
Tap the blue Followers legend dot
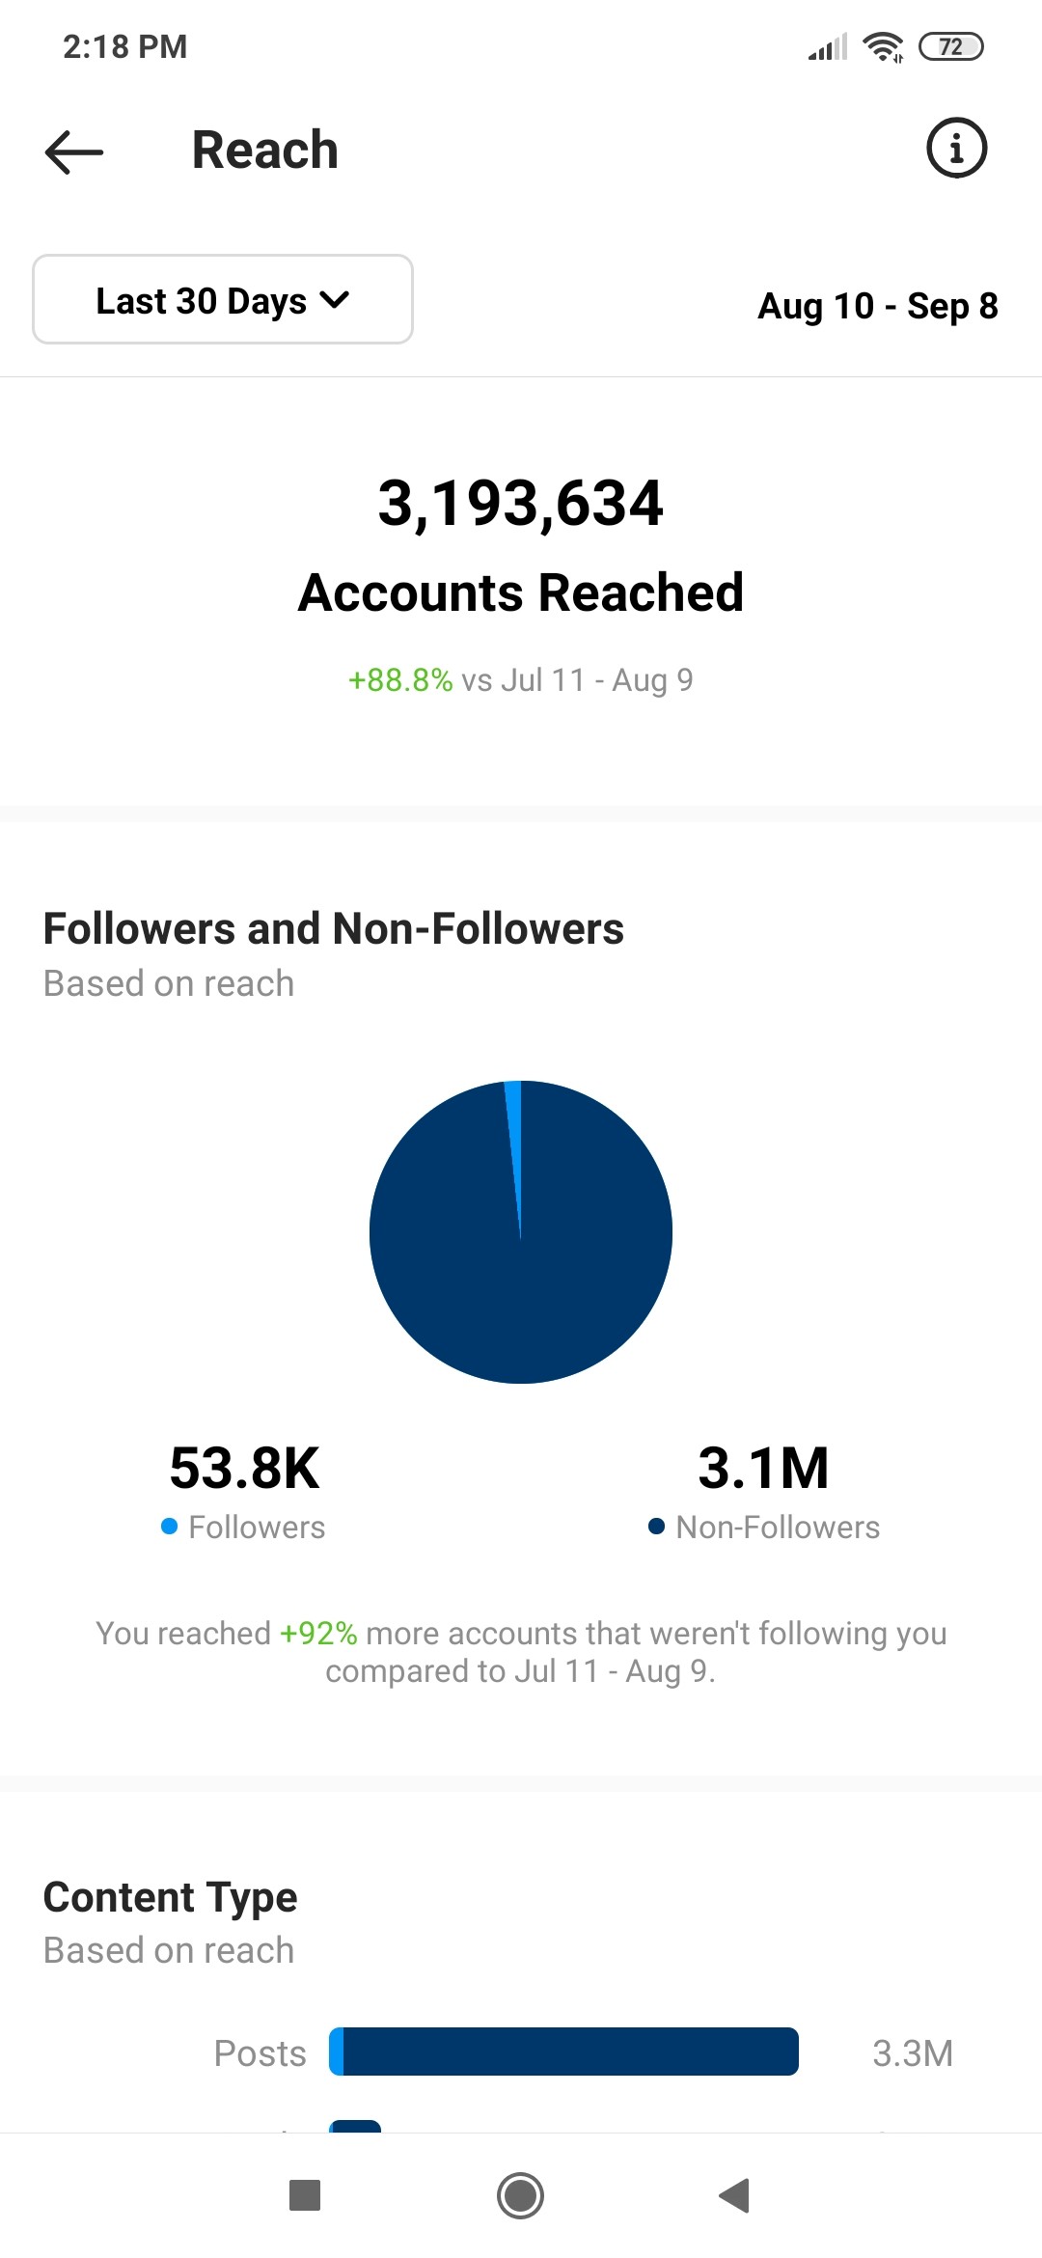tap(170, 1527)
